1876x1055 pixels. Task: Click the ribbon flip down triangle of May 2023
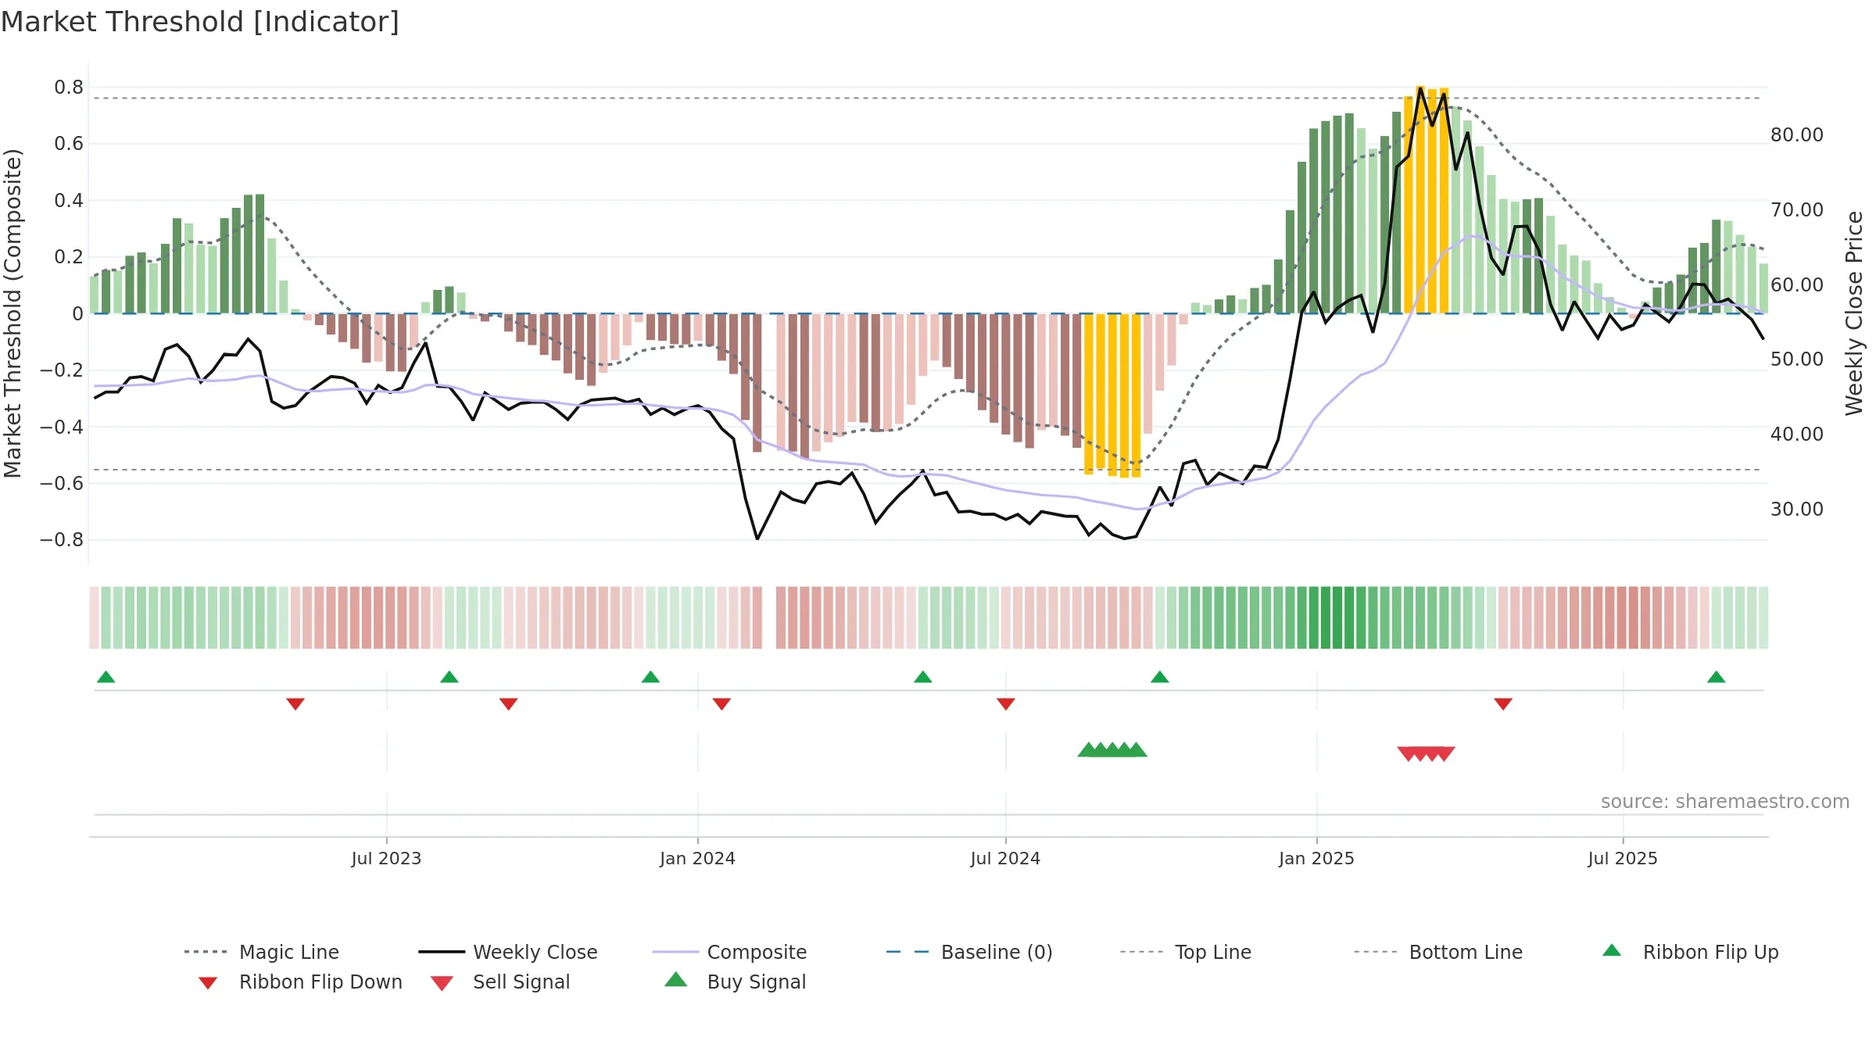point(295,704)
